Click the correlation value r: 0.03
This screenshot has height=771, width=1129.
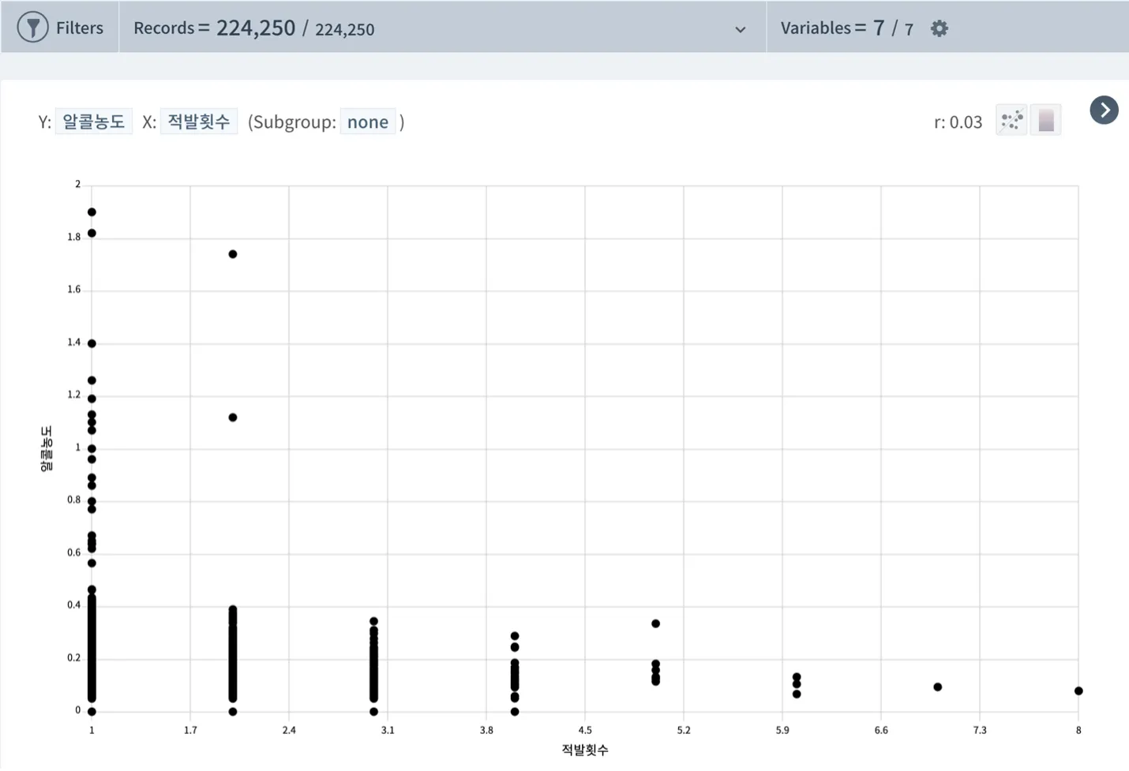click(958, 122)
